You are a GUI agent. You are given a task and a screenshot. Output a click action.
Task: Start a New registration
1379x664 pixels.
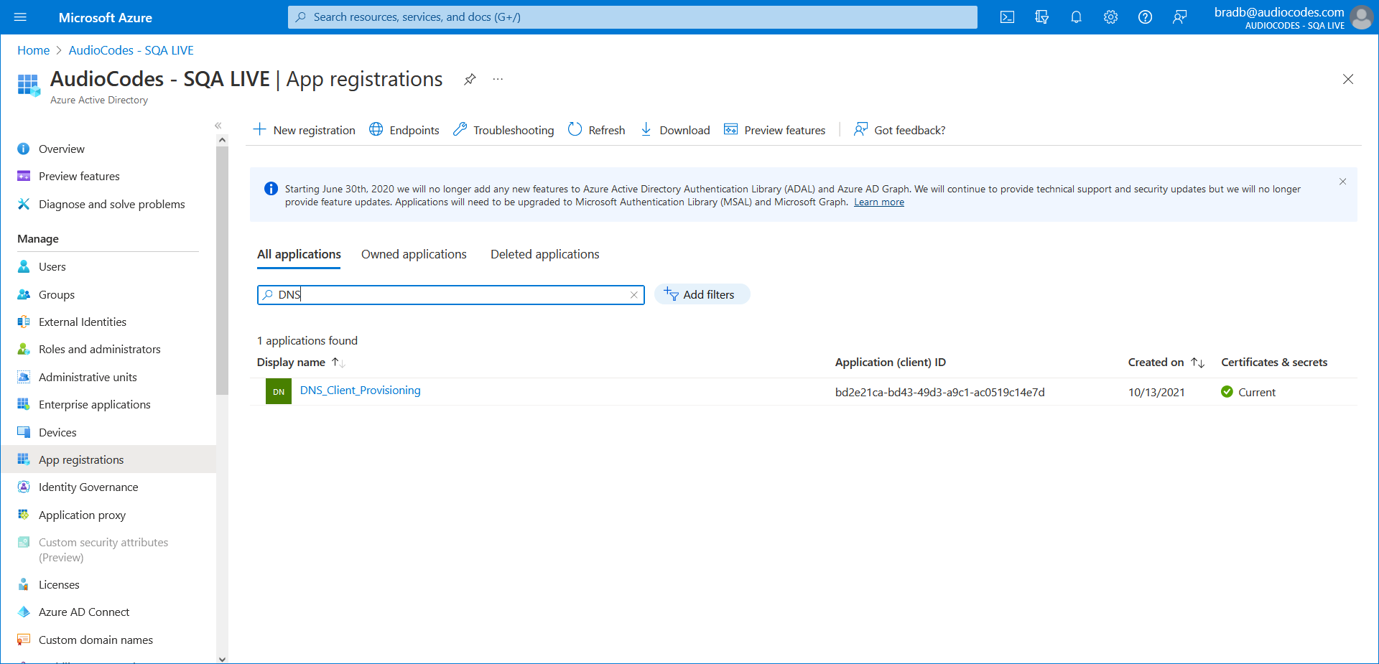coord(305,130)
